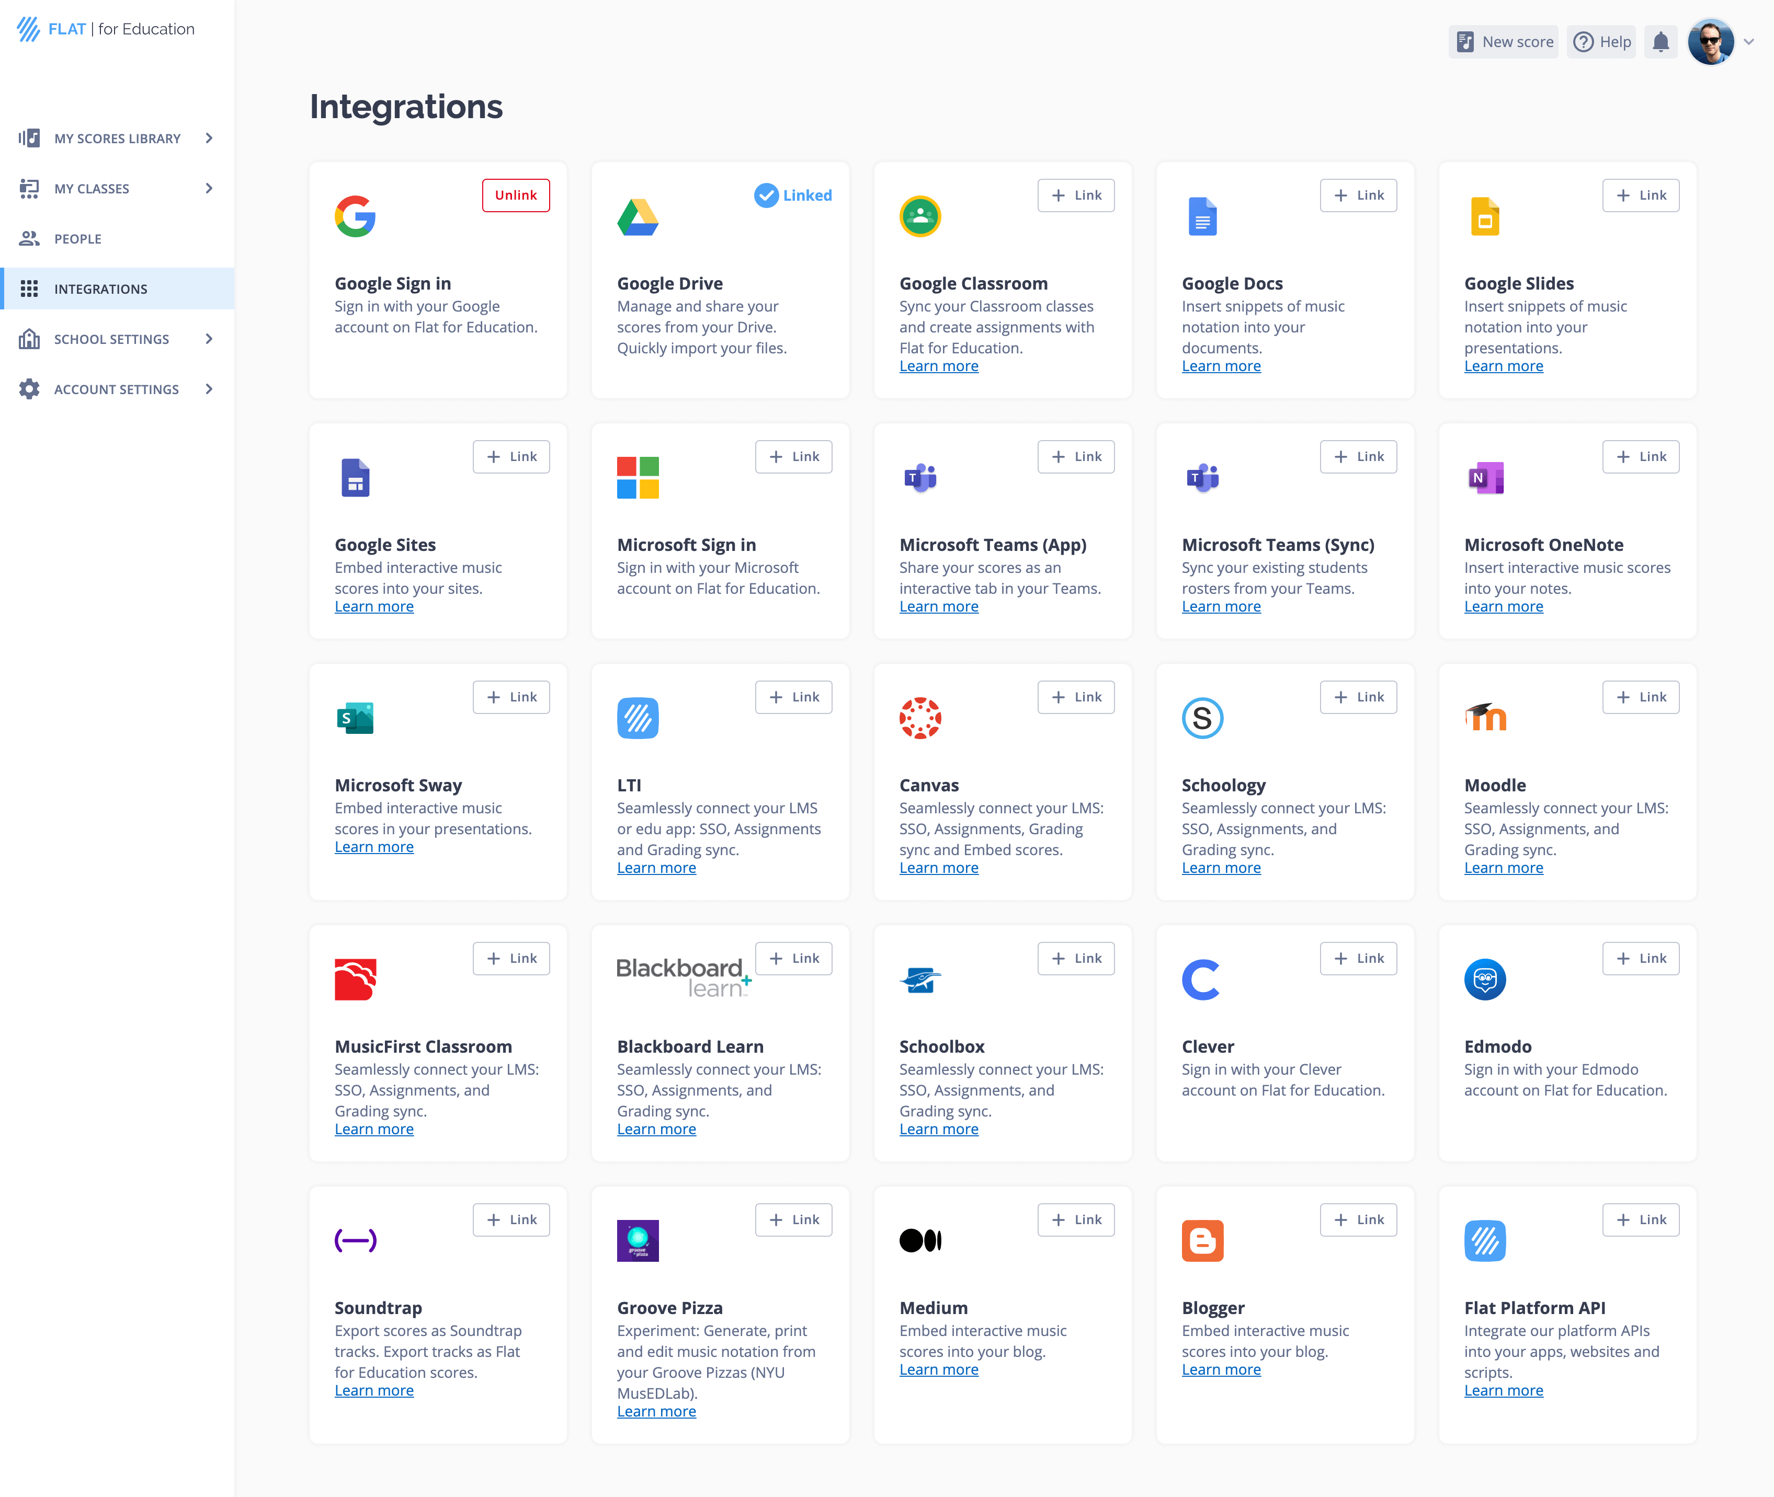The image size is (1774, 1497).
Task: Click the New score button
Action: click(1503, 42)
